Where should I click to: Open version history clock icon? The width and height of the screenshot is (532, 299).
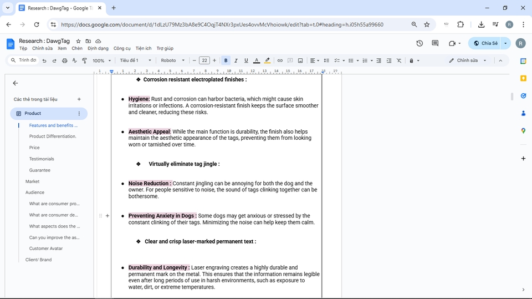[420, 43]
